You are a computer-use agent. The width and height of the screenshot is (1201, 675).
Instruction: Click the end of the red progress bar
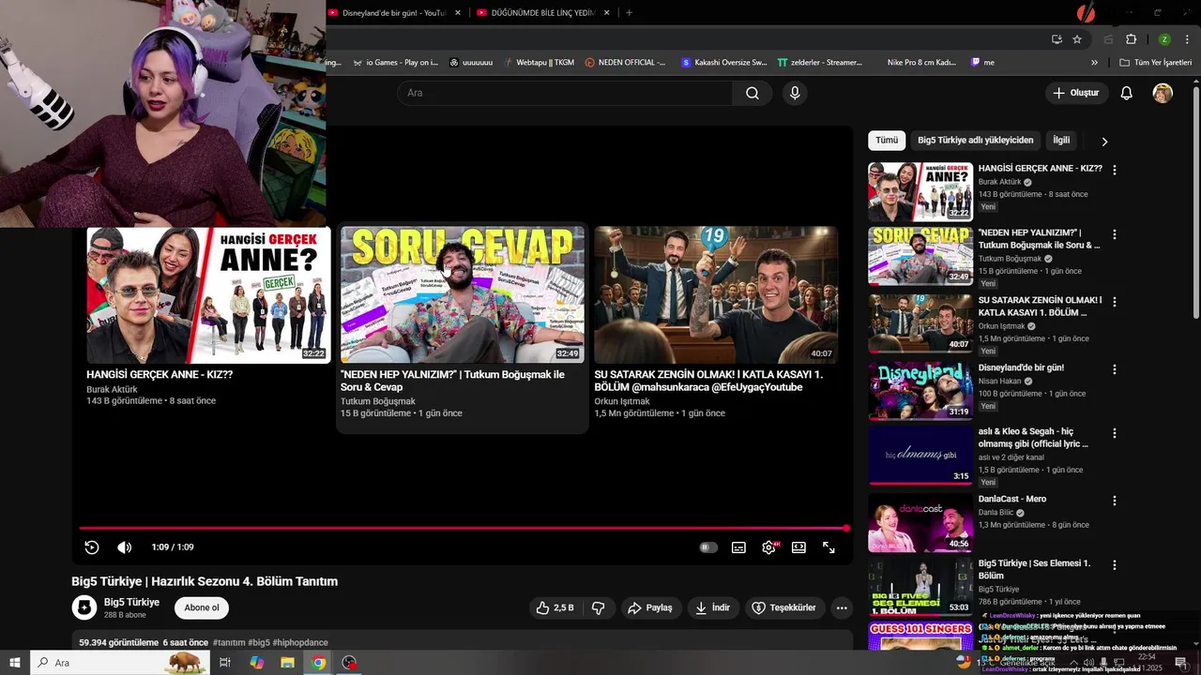tap(845, 528)
